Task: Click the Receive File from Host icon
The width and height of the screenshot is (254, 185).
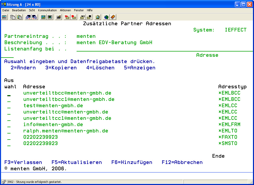Action: click(35, 17)
